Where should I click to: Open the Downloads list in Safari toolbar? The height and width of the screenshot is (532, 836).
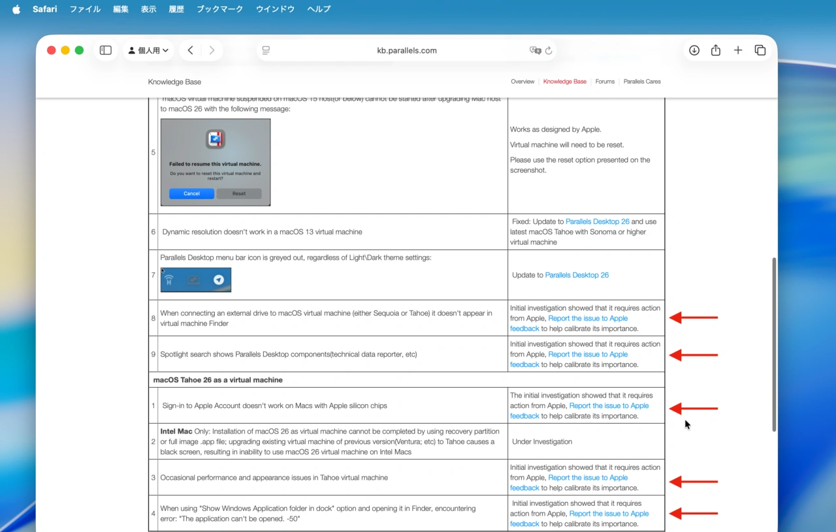pos(694,50)
